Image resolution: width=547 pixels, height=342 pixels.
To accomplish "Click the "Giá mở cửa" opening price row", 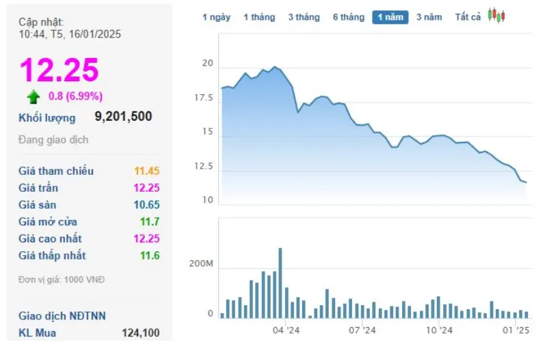I will (x=48, y=222).
